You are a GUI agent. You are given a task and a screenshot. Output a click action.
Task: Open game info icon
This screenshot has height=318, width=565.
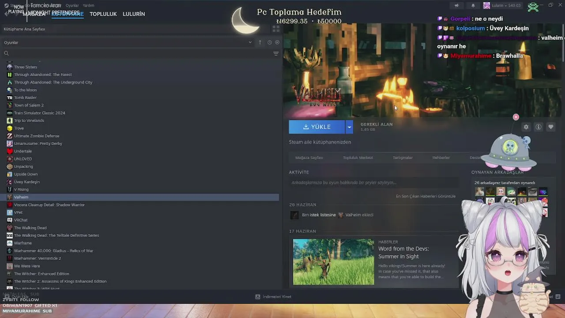(x=539, y=127)
